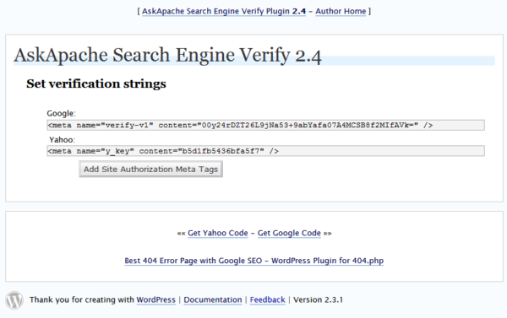
Task: Focus the Yahoo y_key meta tag field
Action: 265,151
